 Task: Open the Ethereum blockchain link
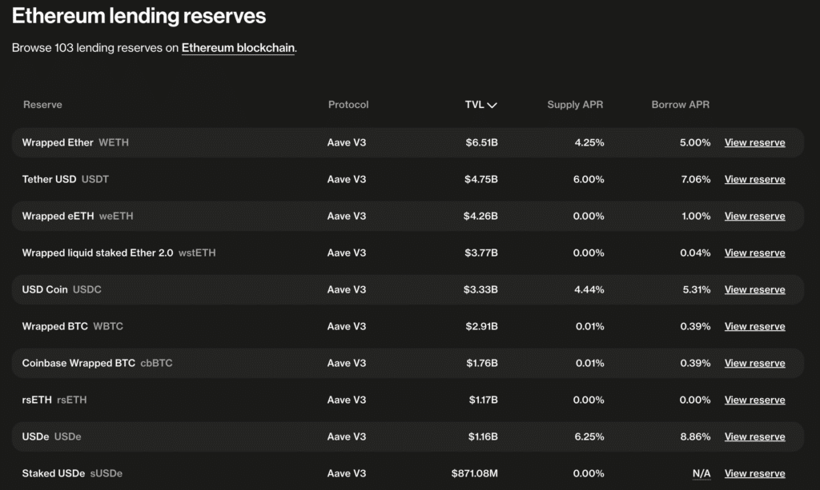[x=236, y=48]
